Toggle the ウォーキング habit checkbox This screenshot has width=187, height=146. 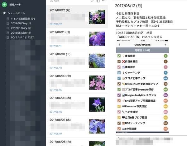point(119,73)
